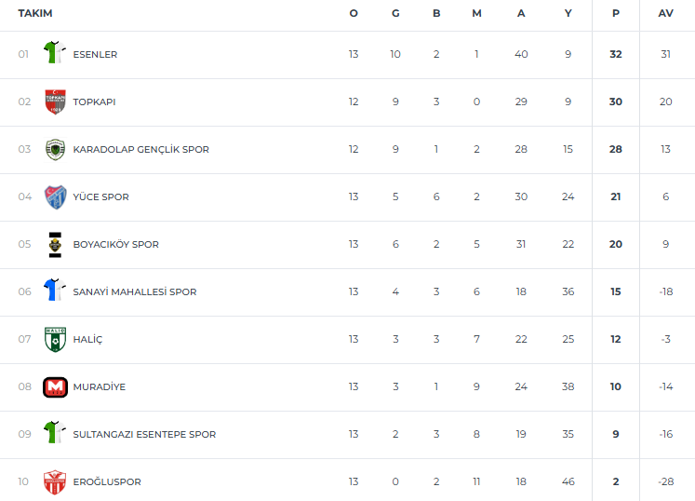Click the Topkapı club crest
The image size is (695, 501).
coord(55,102)
